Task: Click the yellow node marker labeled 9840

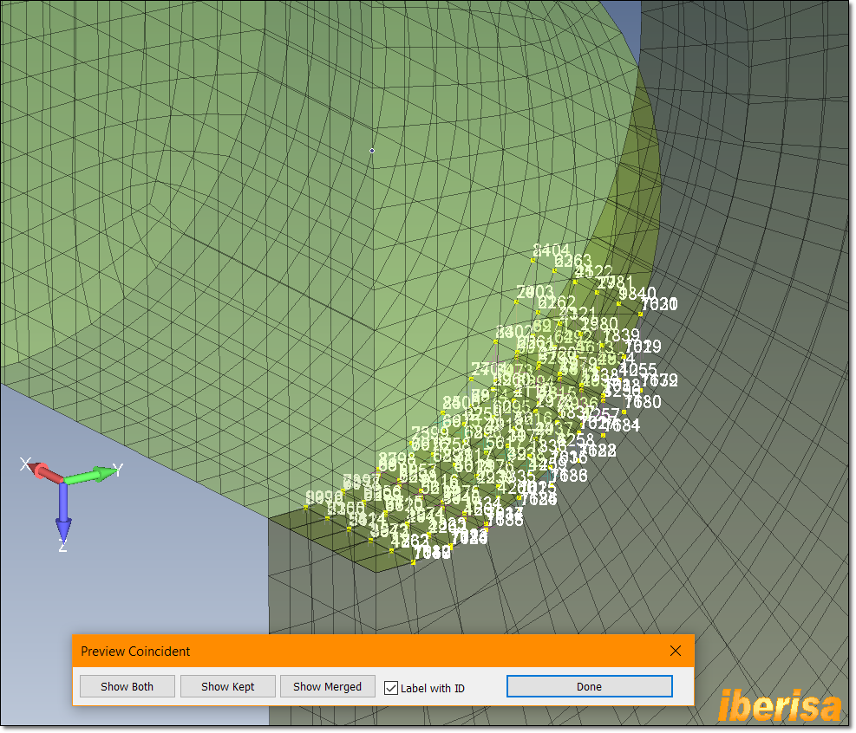Action: point(618,303)
